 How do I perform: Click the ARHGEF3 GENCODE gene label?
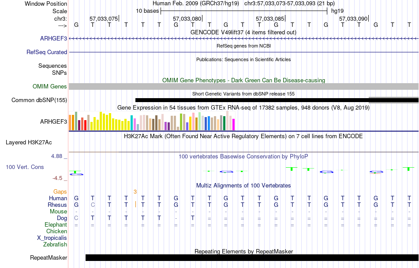[53, 38]
